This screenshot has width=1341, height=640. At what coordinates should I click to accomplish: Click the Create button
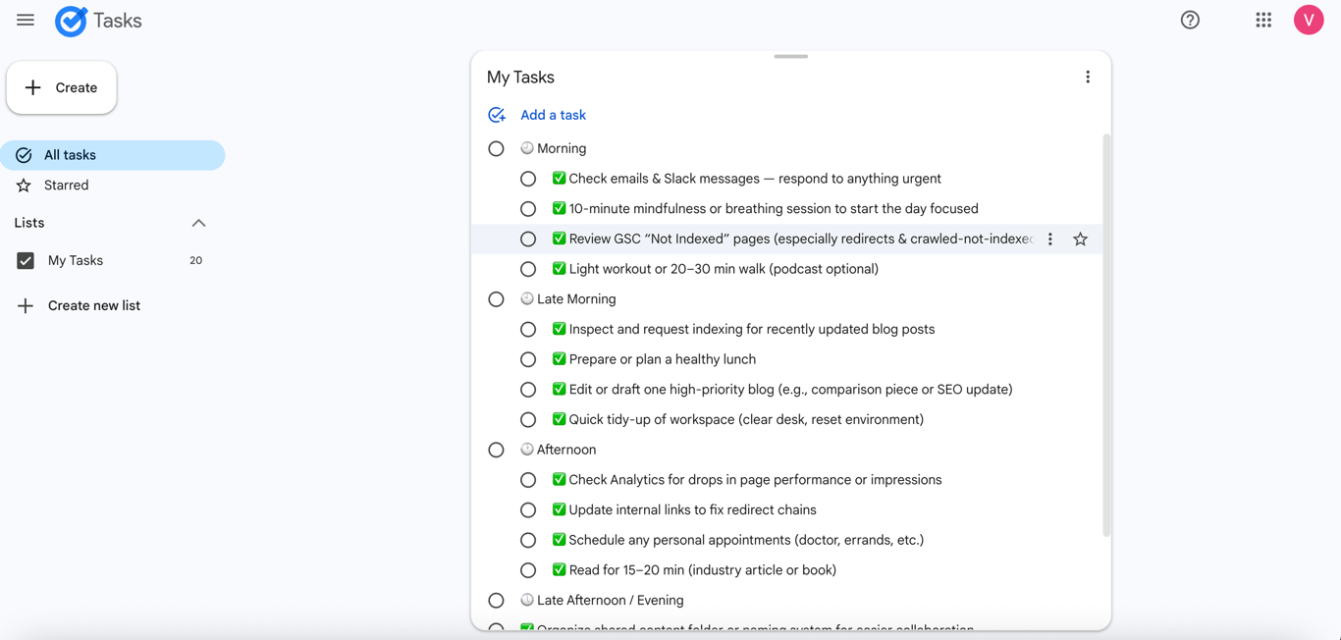tap(61, 87)
